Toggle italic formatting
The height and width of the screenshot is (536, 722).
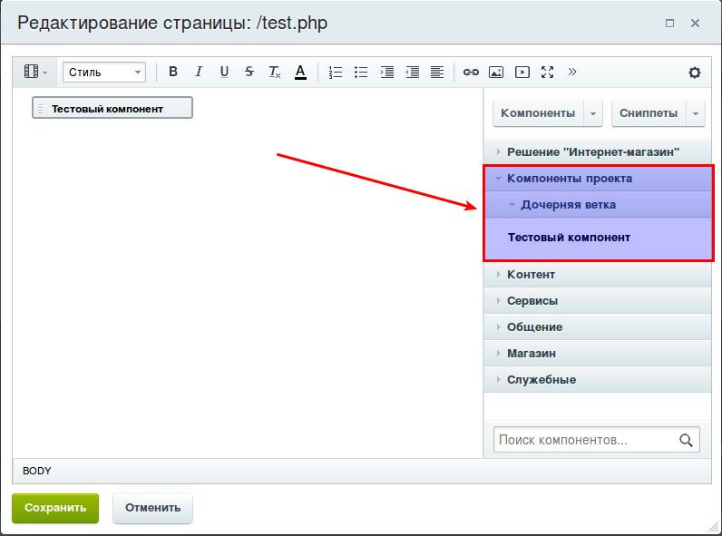click(x=199, y=72)
